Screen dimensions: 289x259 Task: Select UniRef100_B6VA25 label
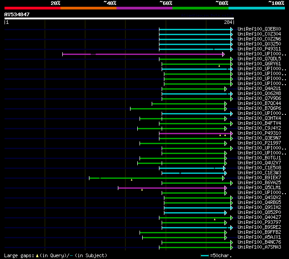pos(259,183)
